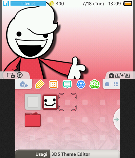Shrink icons with the single-square view button

coord(107,84)
